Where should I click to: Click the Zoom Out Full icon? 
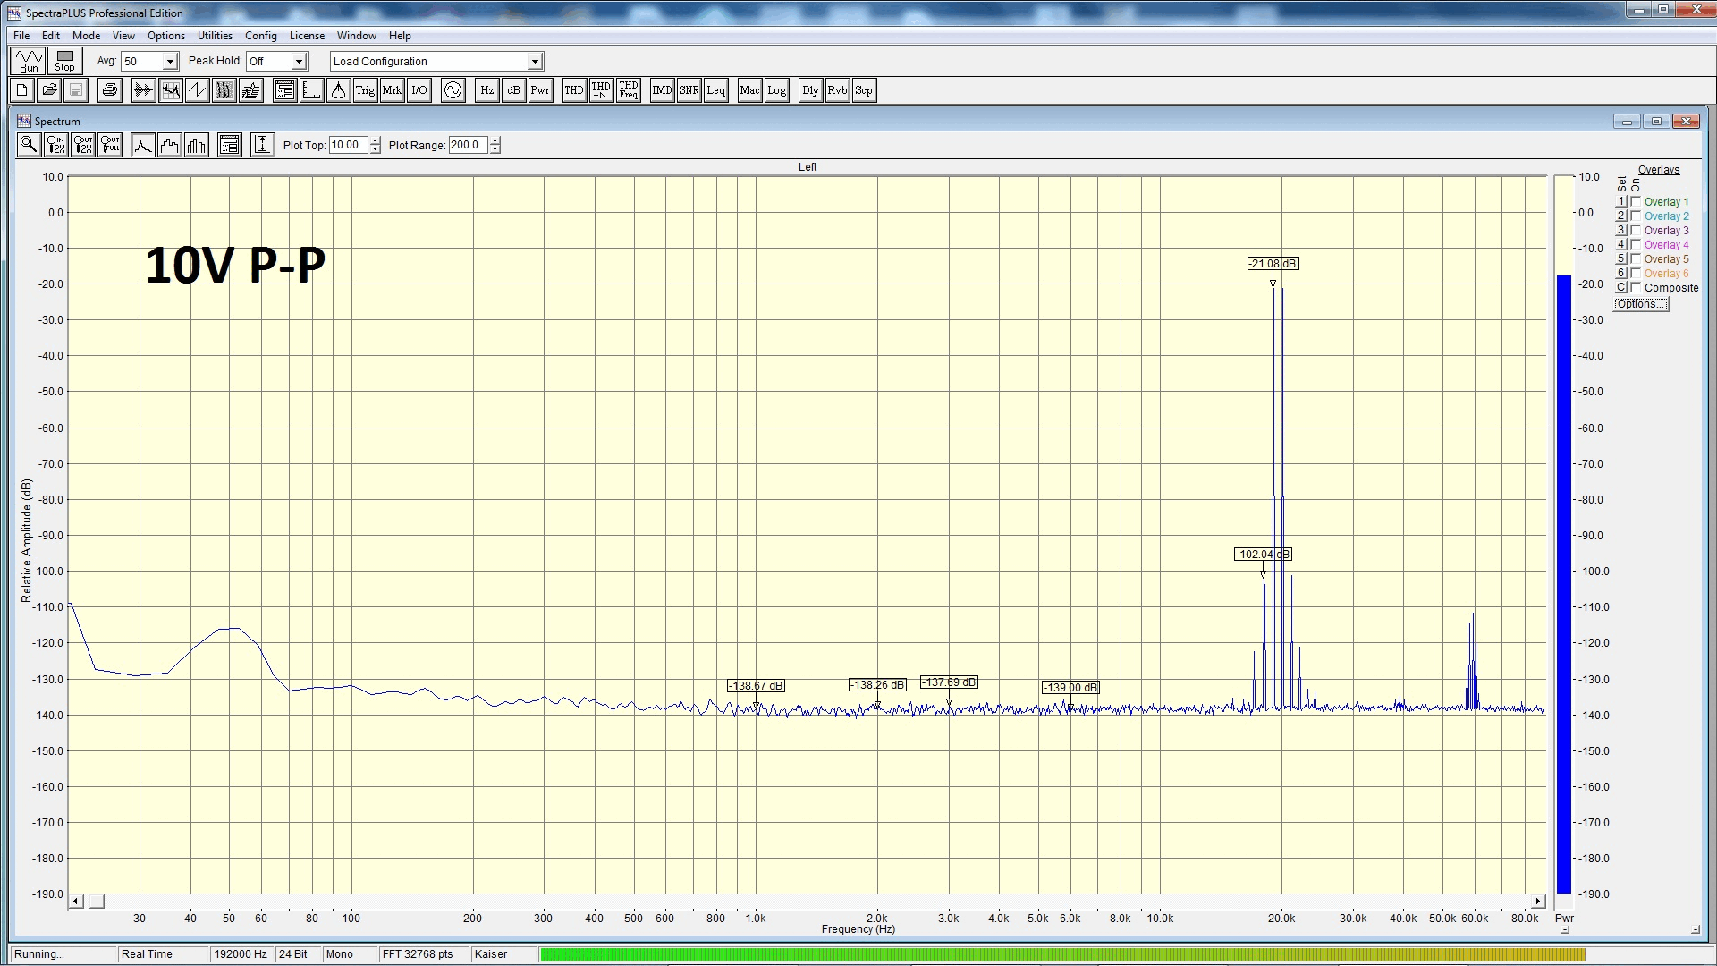tap(110, 145)
